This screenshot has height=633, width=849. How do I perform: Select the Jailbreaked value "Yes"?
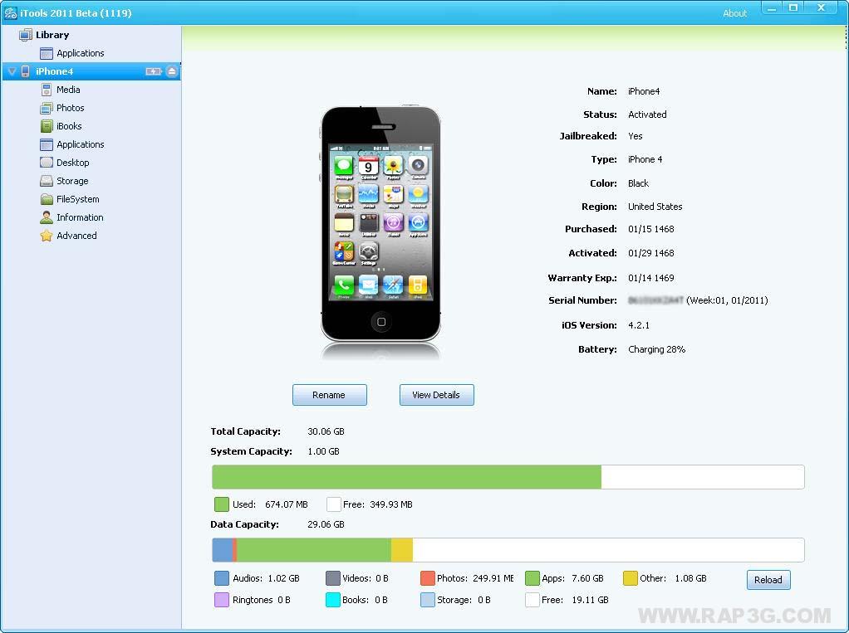(636, 136)
